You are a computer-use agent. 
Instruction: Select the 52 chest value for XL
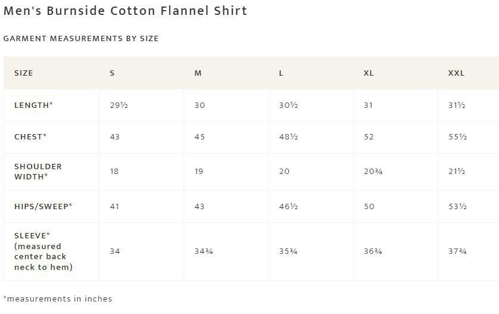[x=369, y=136]
